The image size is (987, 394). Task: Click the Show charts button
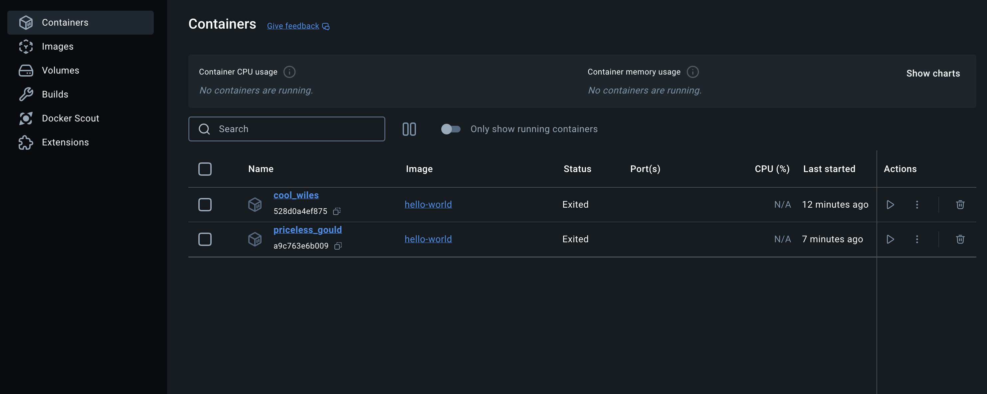(933, 74)
